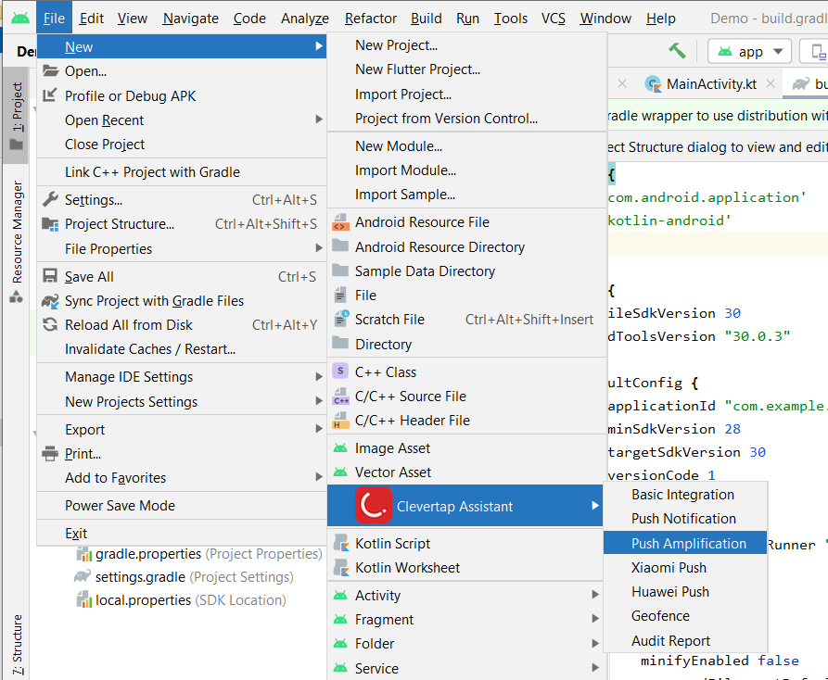Click the buildToolsVersion string "30.0.3"
This screenshot has height=680, width=828.
[x=758, y=336]
